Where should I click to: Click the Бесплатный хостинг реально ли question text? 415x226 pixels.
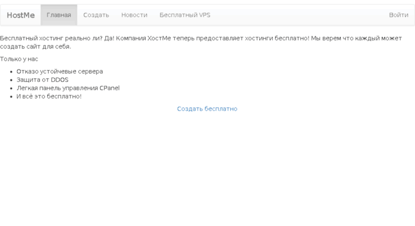point(51,38)
